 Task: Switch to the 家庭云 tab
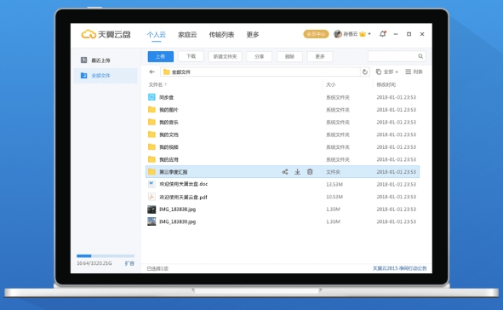point(187,34)
